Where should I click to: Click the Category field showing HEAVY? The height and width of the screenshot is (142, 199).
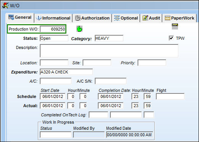(x=109, y=38)
